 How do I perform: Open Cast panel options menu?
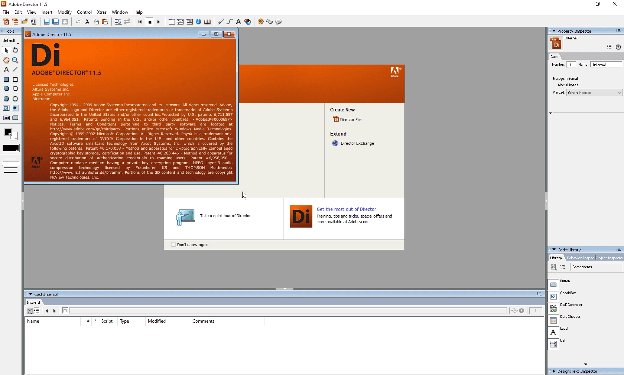pos(539,294)
